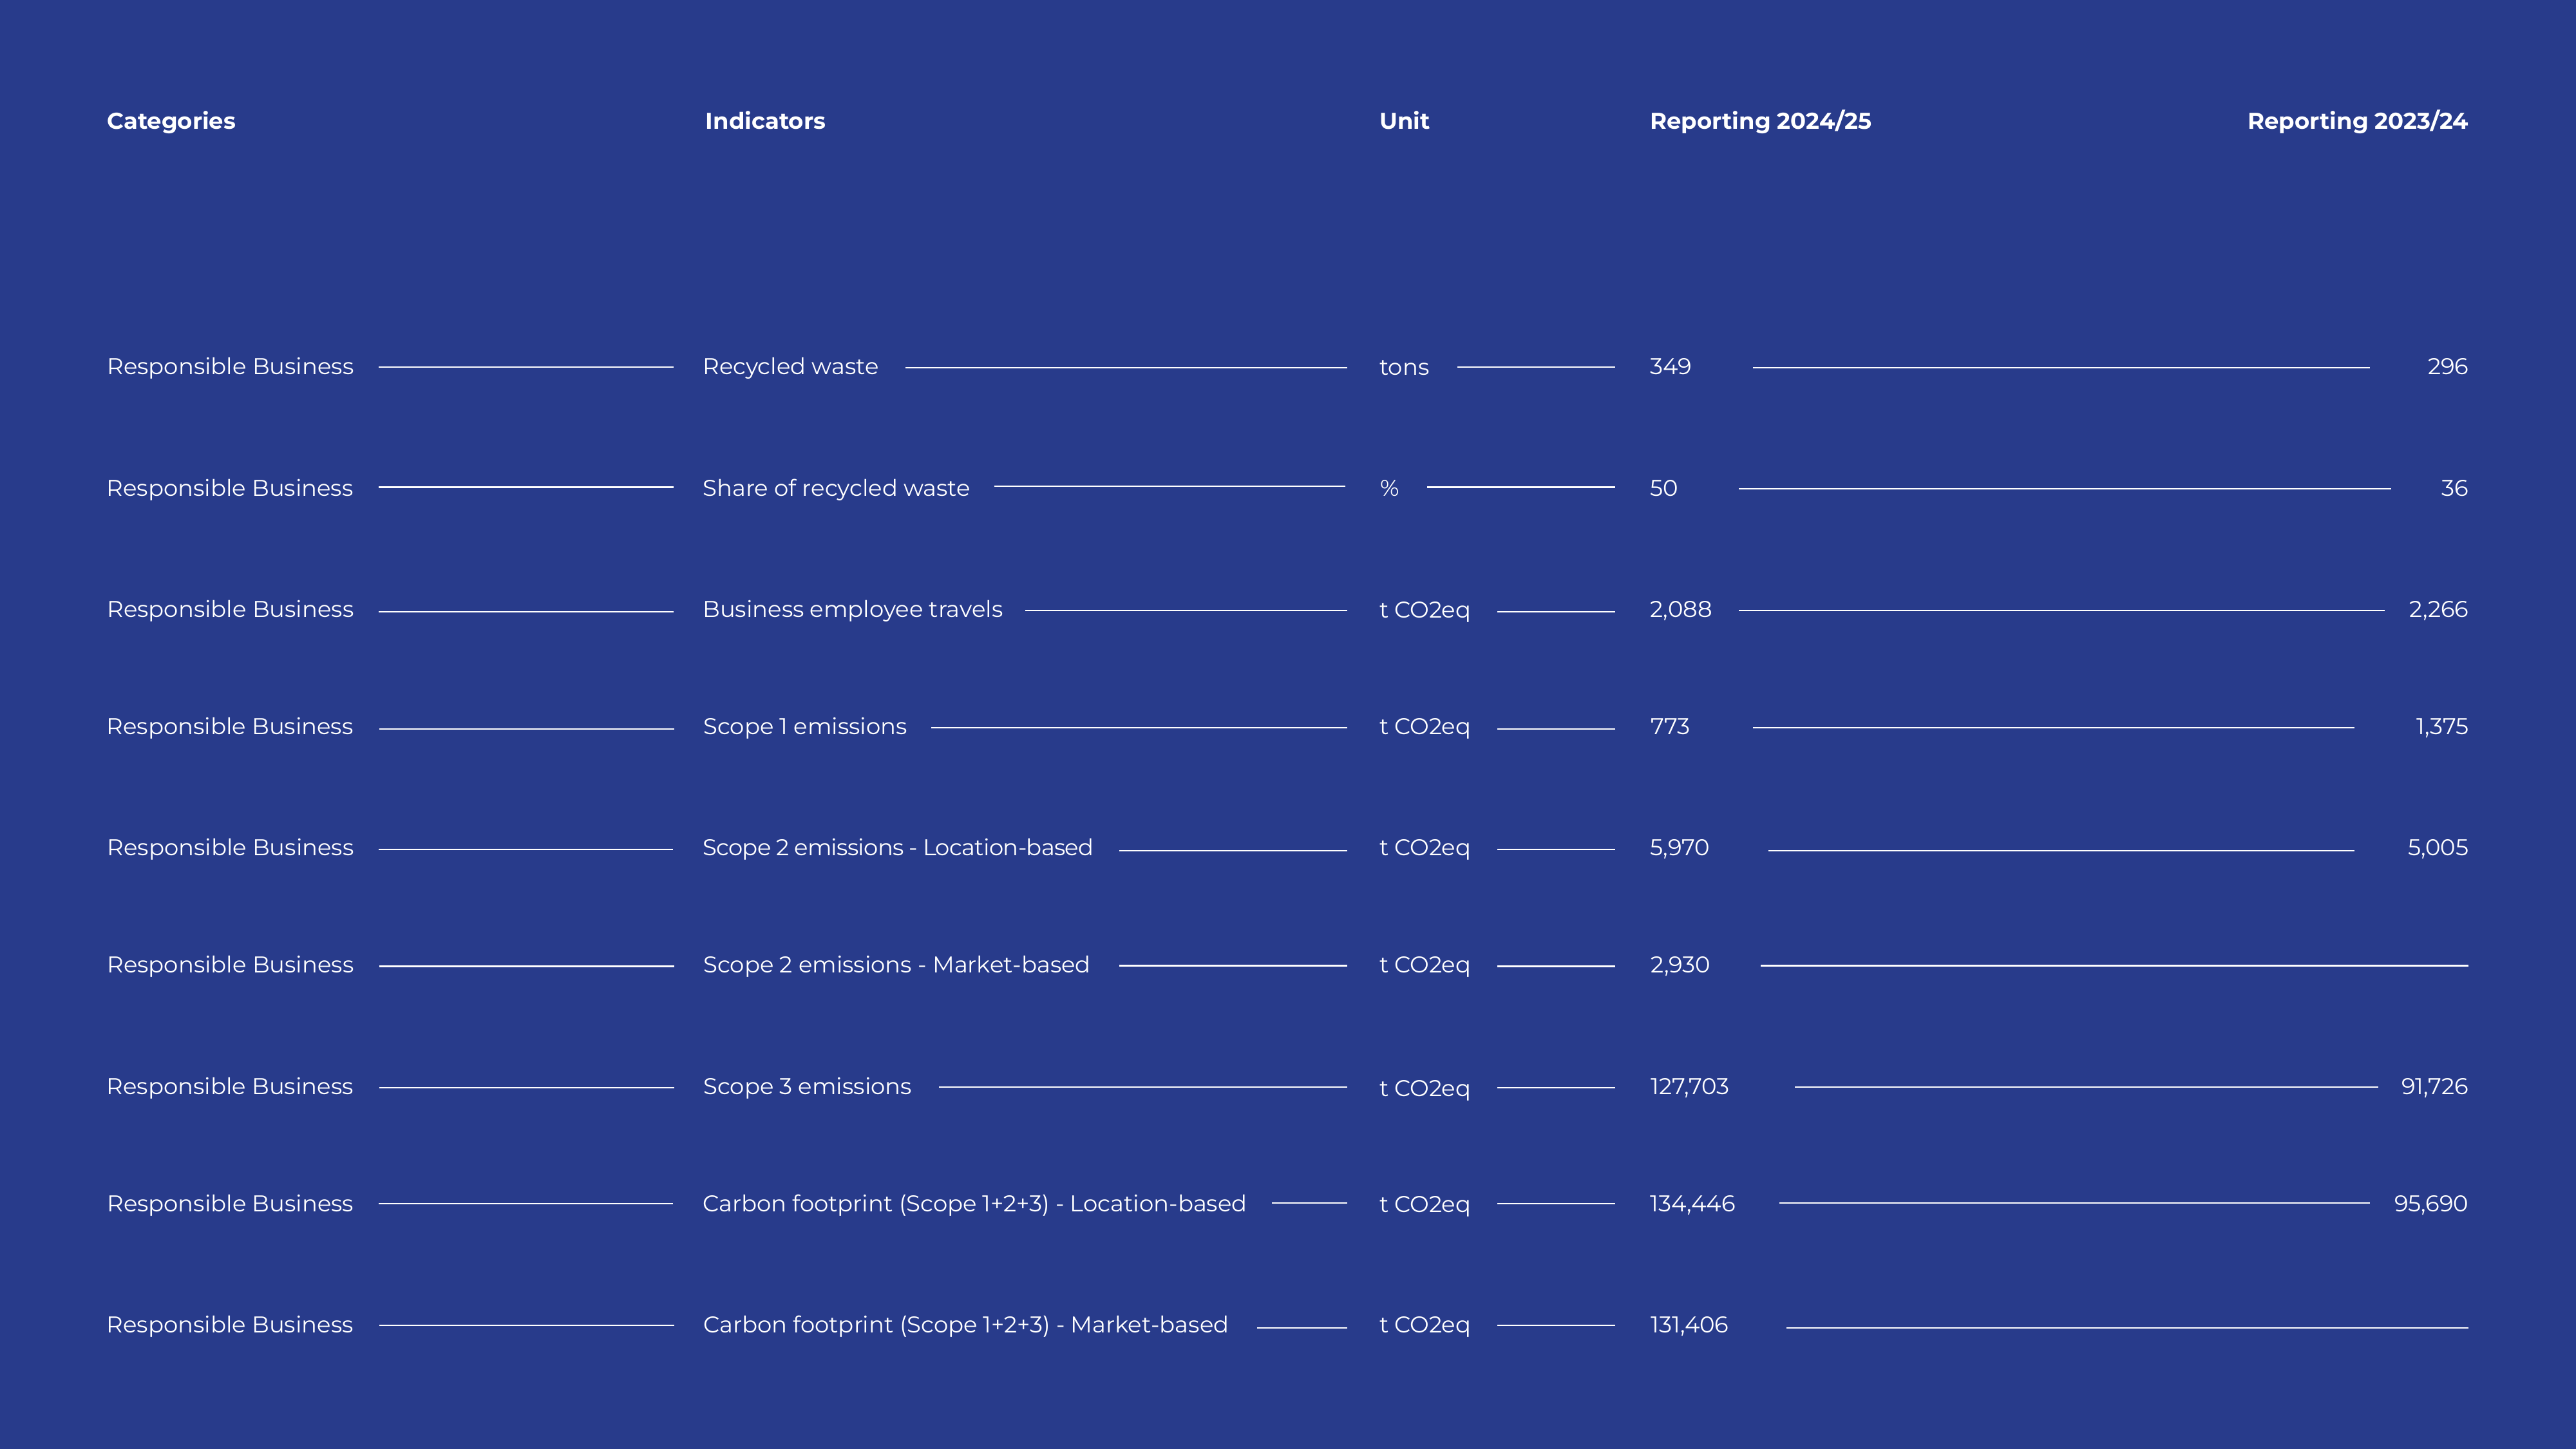The image size is (2576, 1449).
Task: Click the tons unit cell
Action: pyautogui.click(x=1404, y=367)
